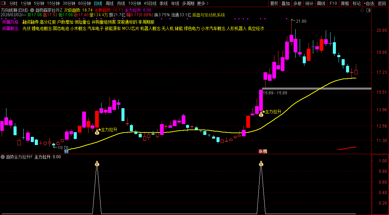Click the 固态电池 concept tag
Viewport: 389px width, 215px height.
point(61,28)
